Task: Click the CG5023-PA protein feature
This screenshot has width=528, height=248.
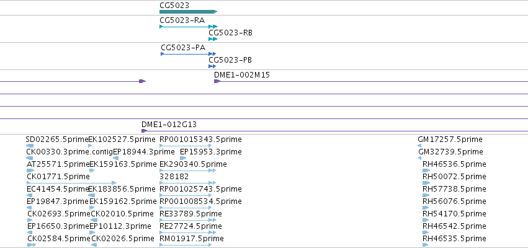Action: pyautogui.click(x=188, y=54)
